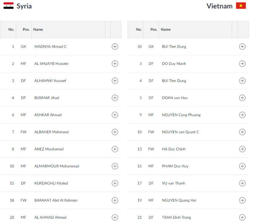This screenshot has width=256, height=223.
Task: Click plus icon for BARAKAT Abd Al Rahman
Action: [x=115, y=200]
